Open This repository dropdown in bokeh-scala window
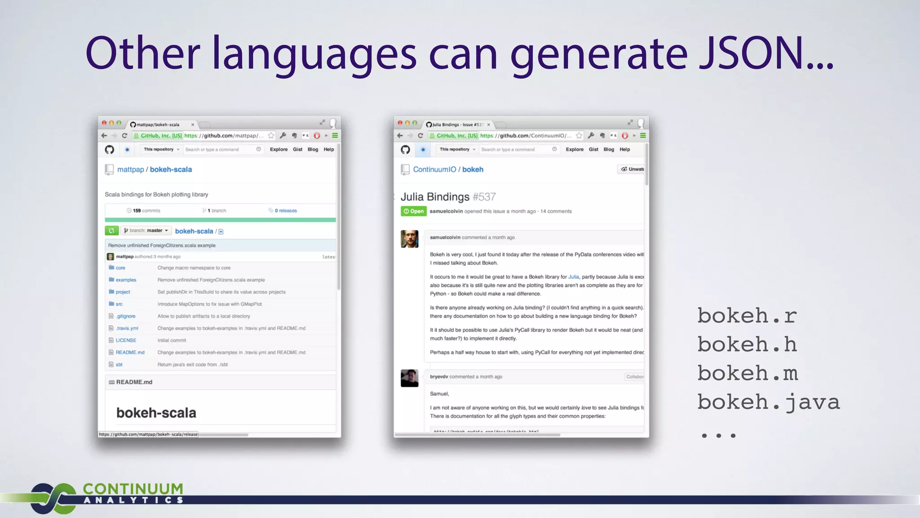The height and width of the screenshot is (518, 920). (161, 149)
